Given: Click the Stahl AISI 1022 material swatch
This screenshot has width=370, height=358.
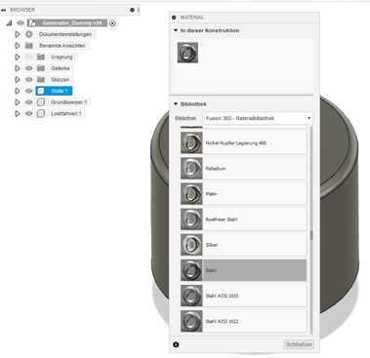Looking at the screenshot, I should click(191, 321).
